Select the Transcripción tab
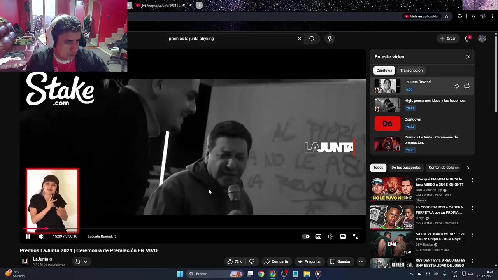Image resolution: width=498 pixels, height=280 pixels. [x=411, y=70]
